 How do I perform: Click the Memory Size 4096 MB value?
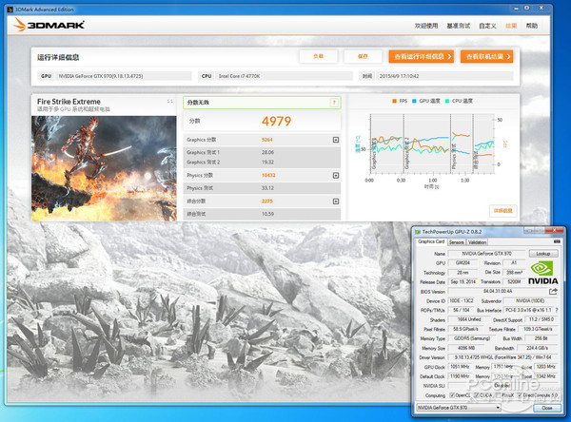tap(465, 348)
